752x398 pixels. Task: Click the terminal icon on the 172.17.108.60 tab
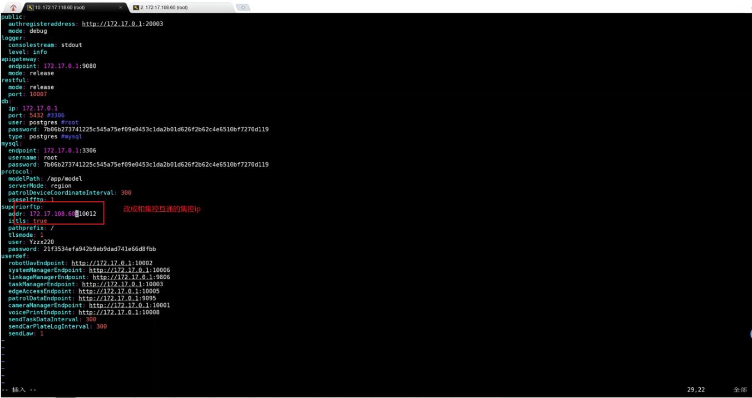[x=136, y=8]
